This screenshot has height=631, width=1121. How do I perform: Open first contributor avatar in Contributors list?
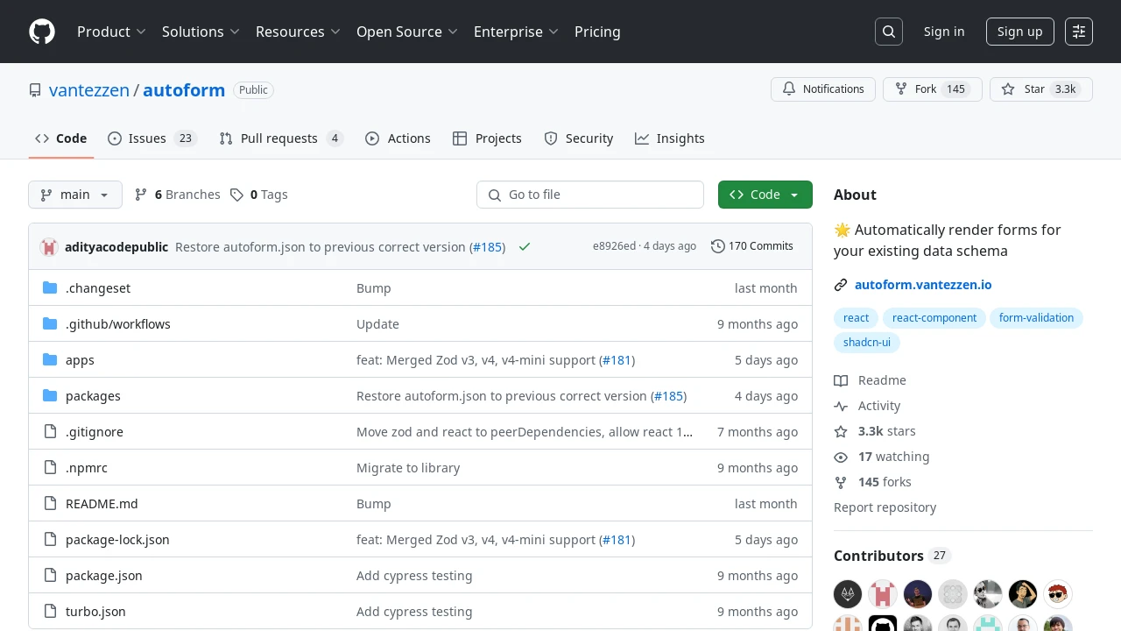848,594
